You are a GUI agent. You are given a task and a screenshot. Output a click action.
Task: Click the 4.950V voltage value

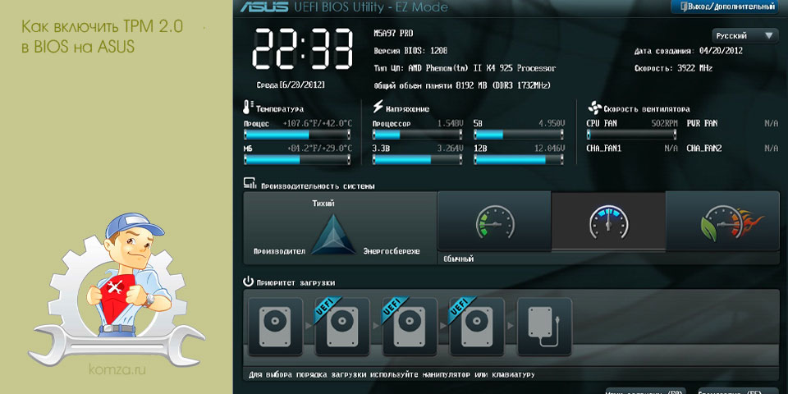tap(552, 123)
